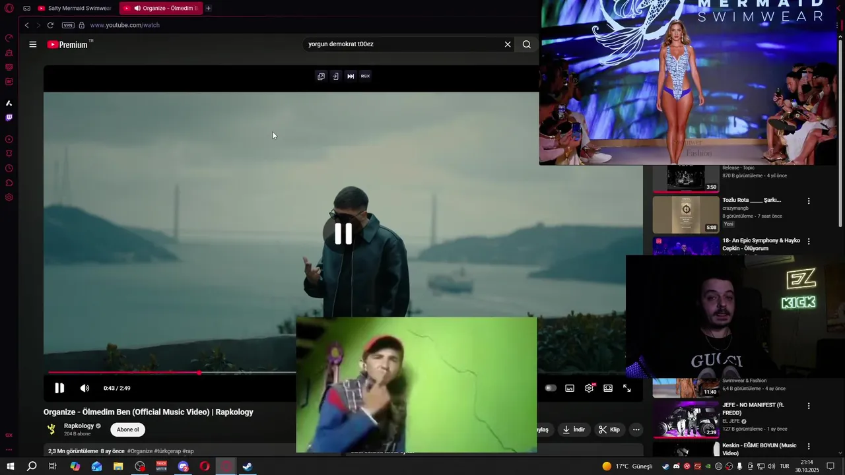Open options menu for 18- An Epic Symphony

point(809,241)
